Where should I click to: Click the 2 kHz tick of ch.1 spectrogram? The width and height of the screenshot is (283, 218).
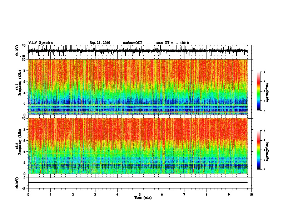click(x=25, y=104)
